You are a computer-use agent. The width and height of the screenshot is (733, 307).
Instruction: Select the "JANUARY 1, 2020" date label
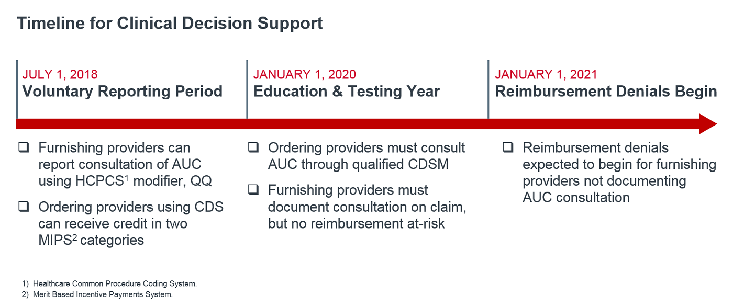coord(304,75)
